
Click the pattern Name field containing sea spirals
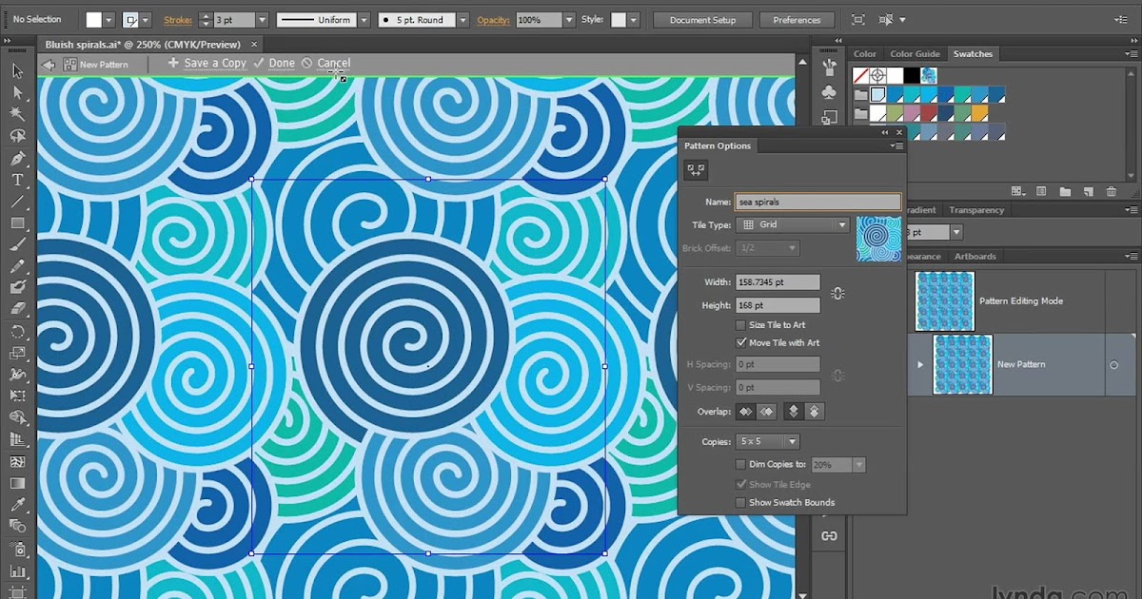[817, 201]
